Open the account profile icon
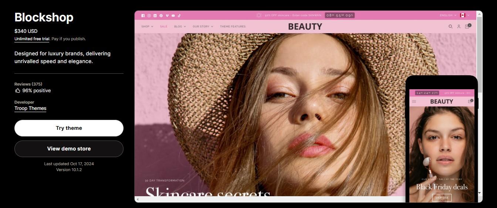Screen dimensions: 497x208 [x=459, y=27]
